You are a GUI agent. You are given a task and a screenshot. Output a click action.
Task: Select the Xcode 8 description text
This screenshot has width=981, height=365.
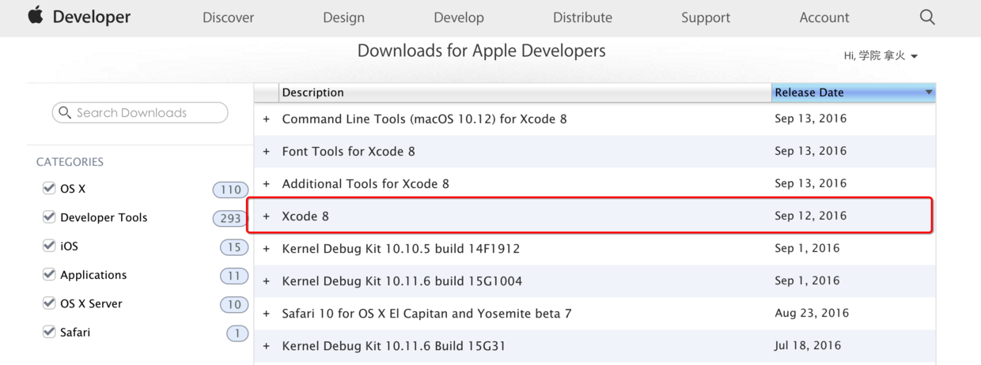pyautogui.click(x=305, y=216)
